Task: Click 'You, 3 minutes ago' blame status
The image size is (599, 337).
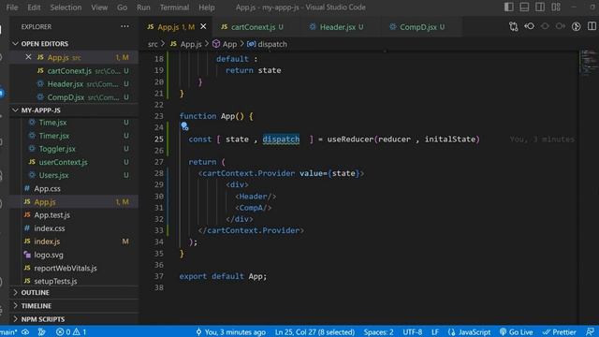Action: (231, 332)
